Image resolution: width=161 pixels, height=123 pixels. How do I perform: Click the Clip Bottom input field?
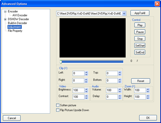tap(112, 81)
